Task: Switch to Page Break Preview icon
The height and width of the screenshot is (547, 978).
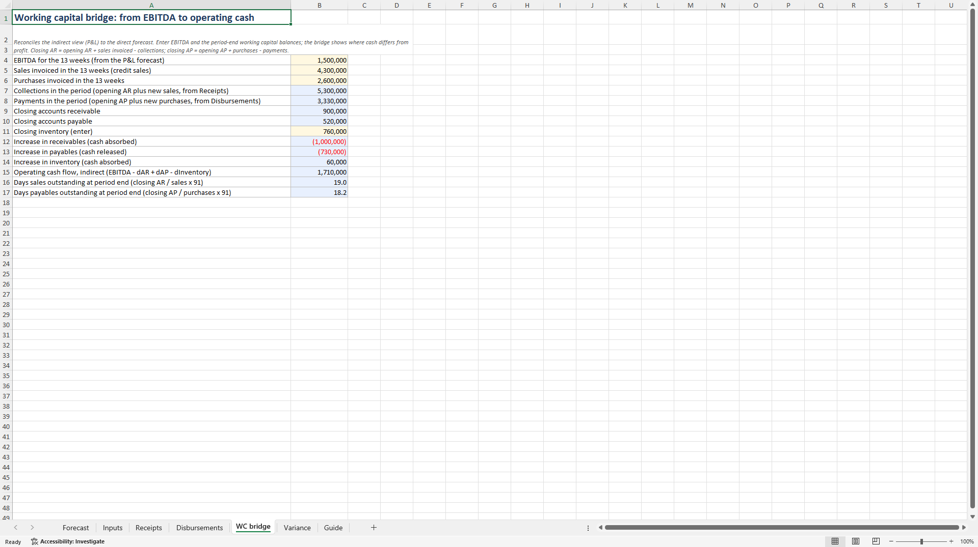Action: 876,541
